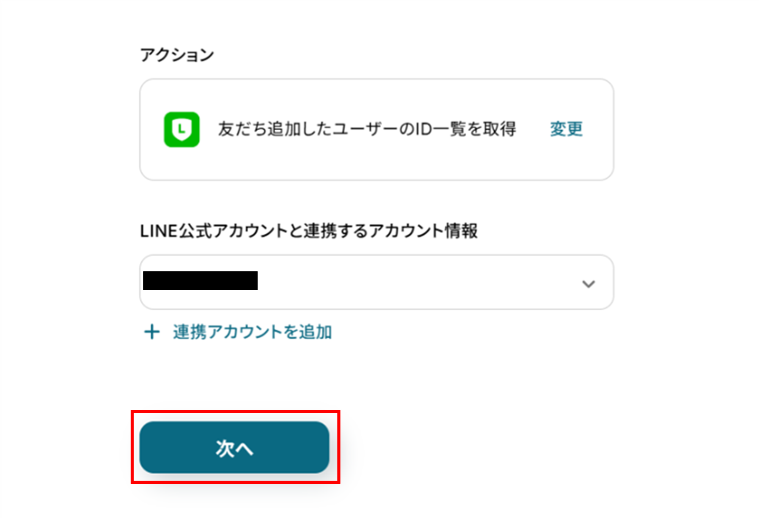Expand the account dropdown chevron arrow

tap(588, 284)
